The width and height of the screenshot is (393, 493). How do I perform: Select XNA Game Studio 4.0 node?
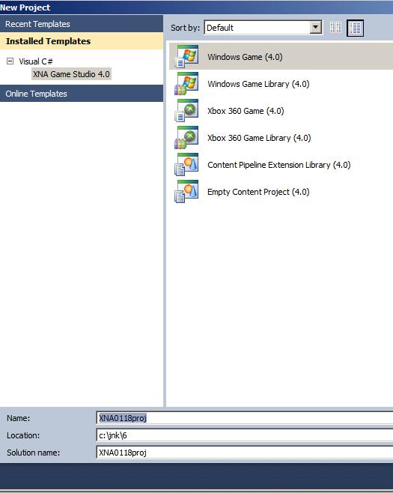click(71, 74)
